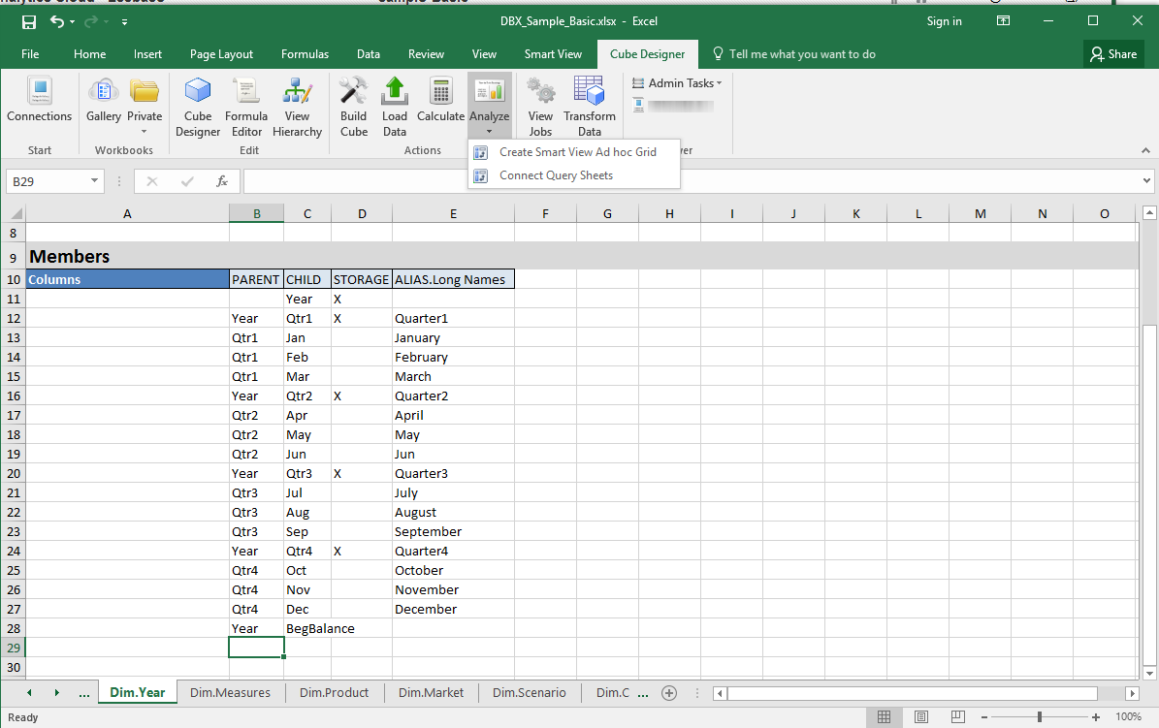The image size is (1159, 728).
Task: Open Customize Quick Access Toolbar dropdown
Action: (124, 22)
